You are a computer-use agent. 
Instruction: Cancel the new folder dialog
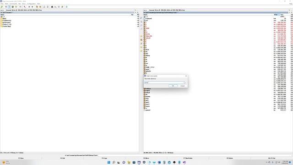(x=182, y=86)
